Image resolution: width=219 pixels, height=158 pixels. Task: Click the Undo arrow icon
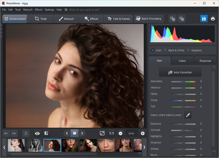pyautogui.click(x=6, y=133)
